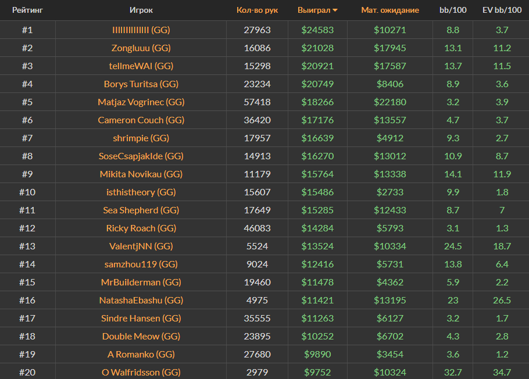Open NatashaEbashu (GG) player page
The width and height of the screenshot is (529, 379).
pos(141,301)
